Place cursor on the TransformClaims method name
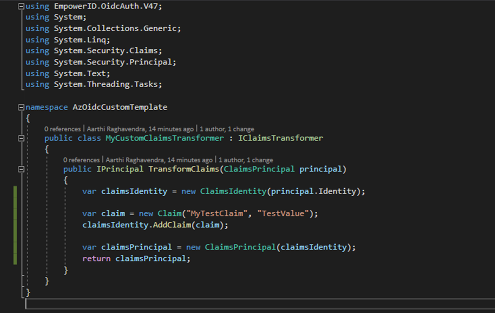This screenshot has width=495, height=313. [x=184, y=169]
